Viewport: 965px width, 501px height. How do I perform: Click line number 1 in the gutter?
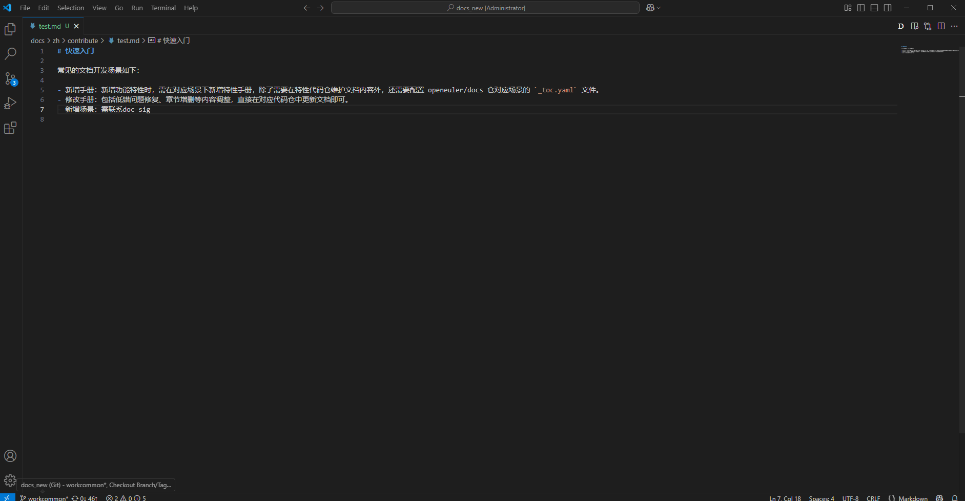coord(42,51)
